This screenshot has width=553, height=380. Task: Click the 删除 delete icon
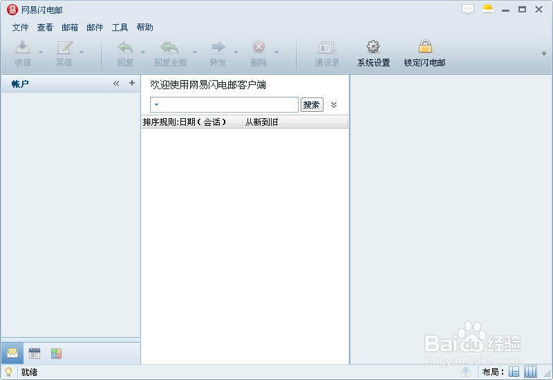tap(259, 48)
